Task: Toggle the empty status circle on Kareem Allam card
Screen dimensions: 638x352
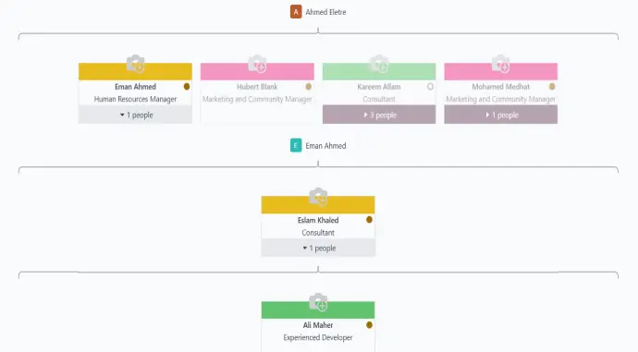Action: (430, 87)
